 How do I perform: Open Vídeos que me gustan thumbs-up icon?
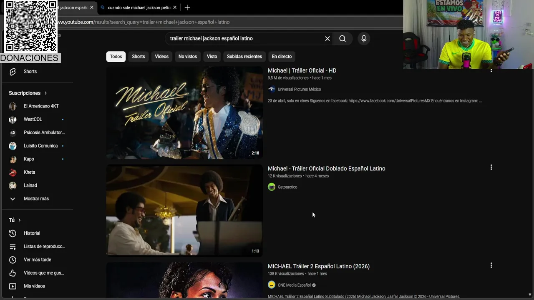[x=13, y=273]
